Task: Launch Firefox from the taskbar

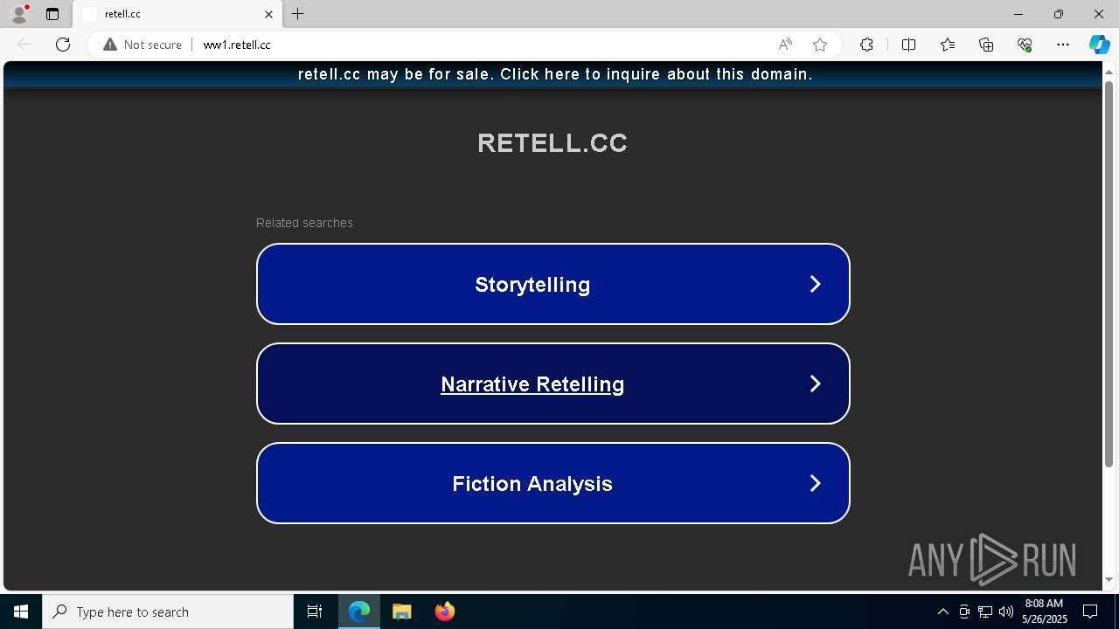Action: (444, 612)
